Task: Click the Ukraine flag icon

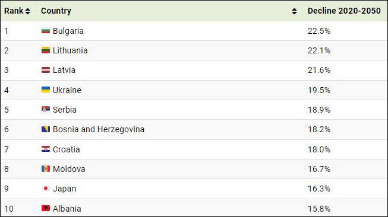Action: click(x=46, y=90)
